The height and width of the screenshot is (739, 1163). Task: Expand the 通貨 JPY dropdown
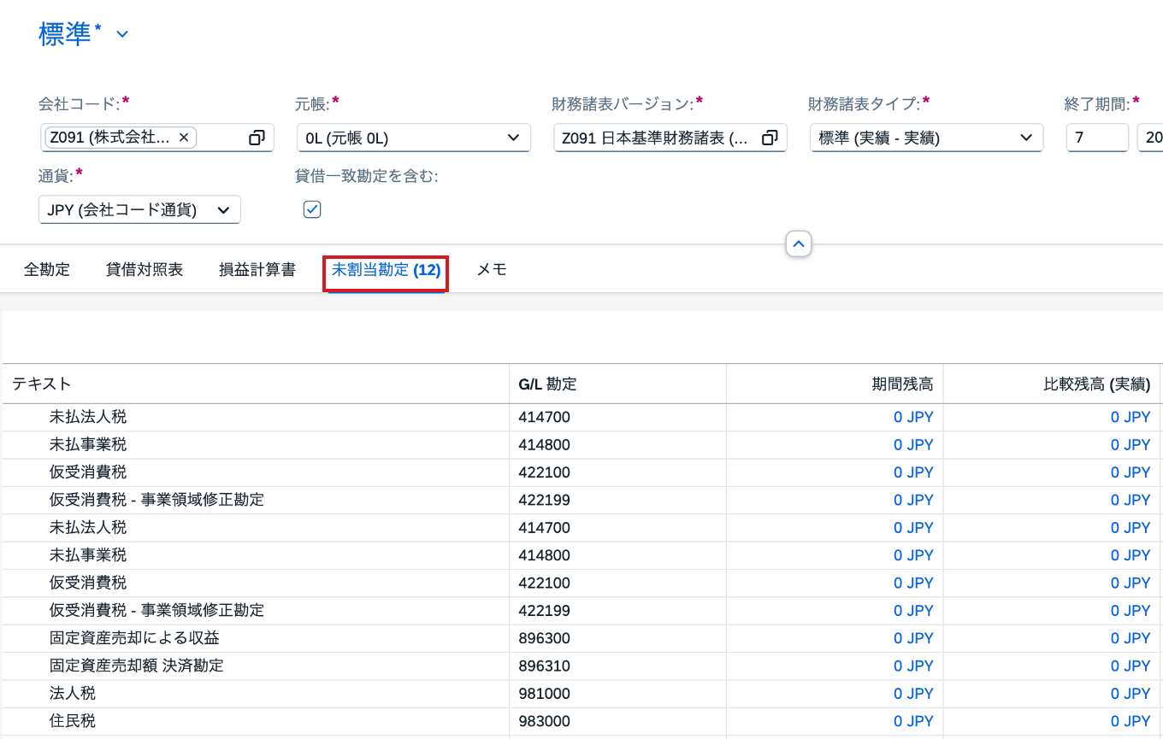[x=224, y=209]
